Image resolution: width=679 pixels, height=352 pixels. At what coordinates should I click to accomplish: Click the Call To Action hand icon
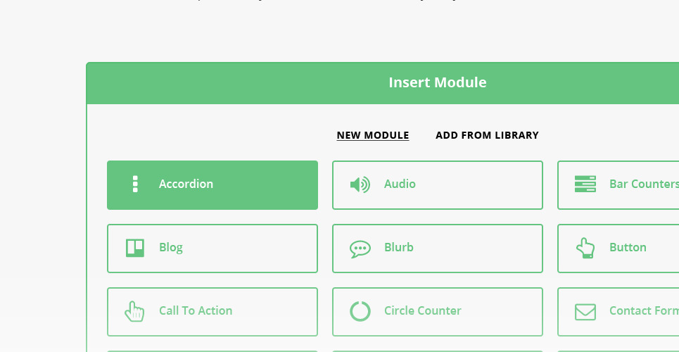(134, 311)
